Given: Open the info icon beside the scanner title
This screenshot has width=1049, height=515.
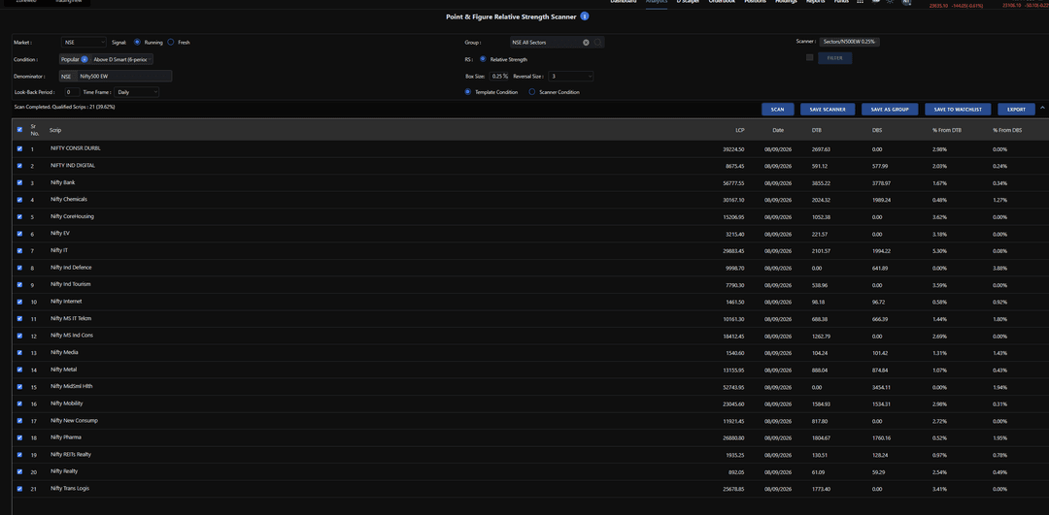Looking at the screenshot, I should [x=585, y=16].
